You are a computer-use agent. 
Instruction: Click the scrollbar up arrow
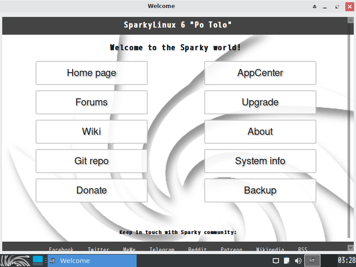350,20
